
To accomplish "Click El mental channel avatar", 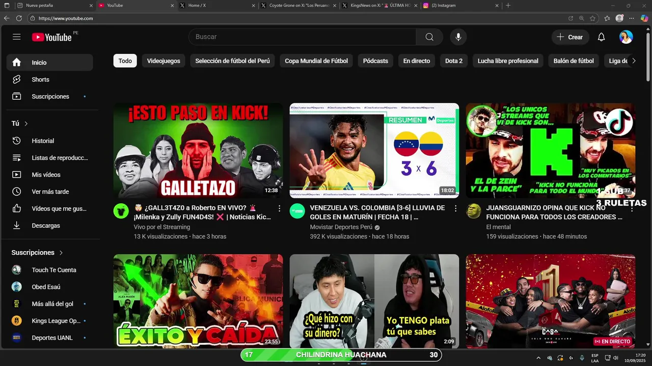I will coord(474,211).
